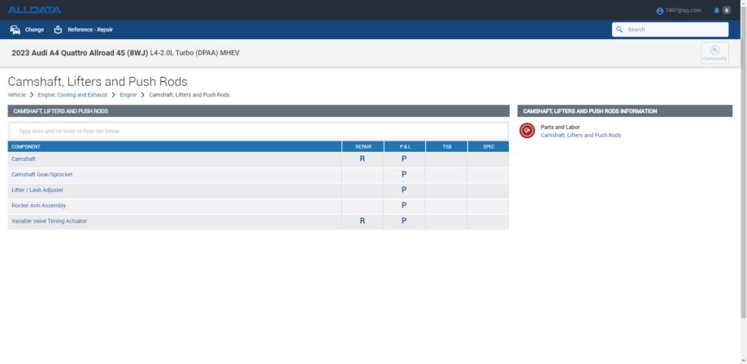Click the COMPONENT column header
The width and height of the screenshot is (747, 364).
coord(175,147)
